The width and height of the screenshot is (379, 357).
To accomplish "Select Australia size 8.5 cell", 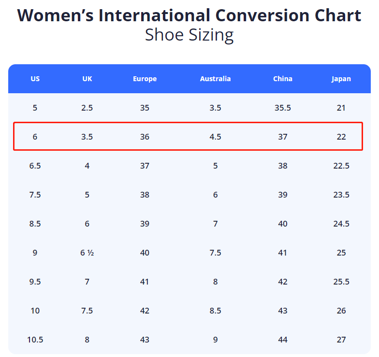I will (x=215, y=311).
